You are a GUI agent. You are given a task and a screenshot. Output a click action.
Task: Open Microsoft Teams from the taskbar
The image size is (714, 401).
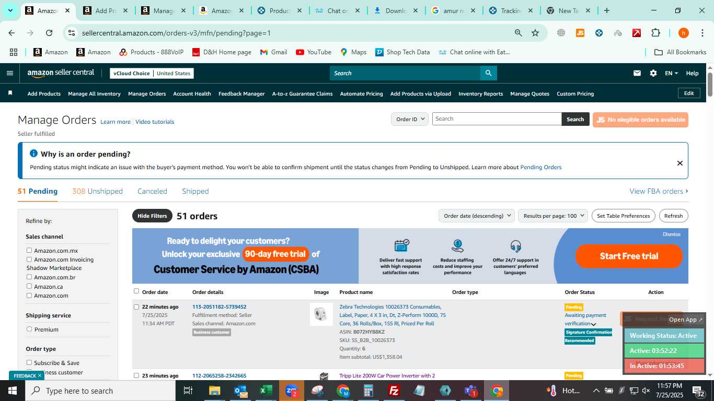(471, 391)
